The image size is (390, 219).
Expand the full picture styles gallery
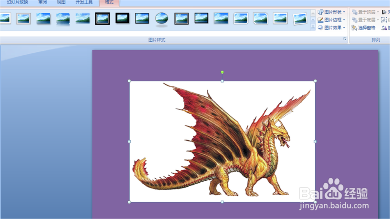click(313, 27)
